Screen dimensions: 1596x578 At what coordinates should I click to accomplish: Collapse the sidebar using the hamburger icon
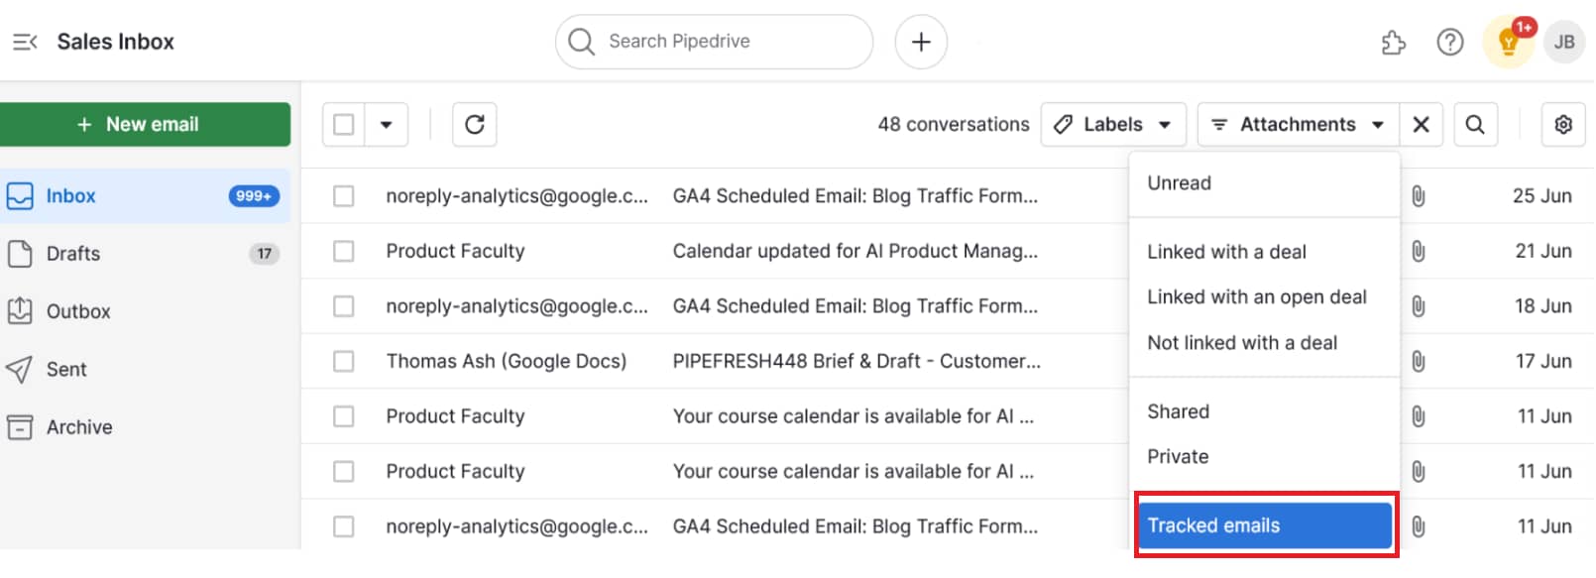pos(24,42)
